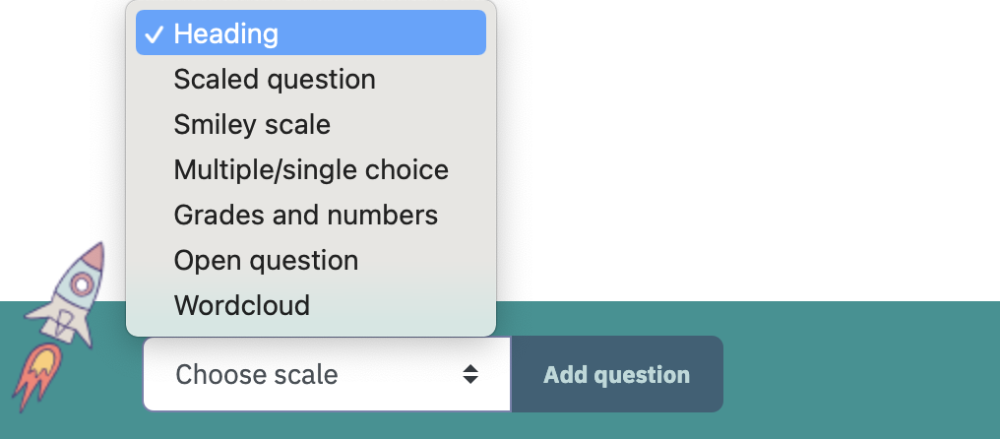Pick the Smiley scale option
The width and height of the screenshot is (1000, 439).
pos(311,124)
